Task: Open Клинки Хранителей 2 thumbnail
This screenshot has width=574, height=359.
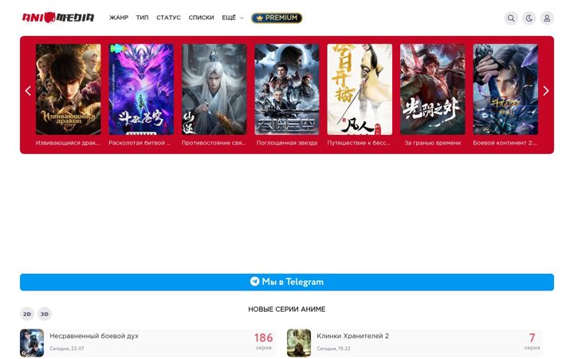Action: 299,343
